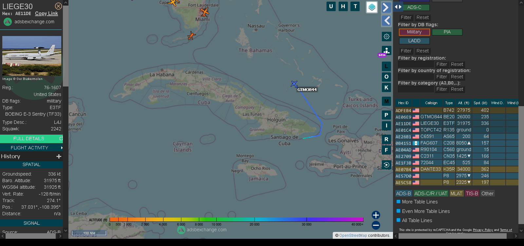Select TOPCT42 row in aircraft table

click(x=457, y=130)
